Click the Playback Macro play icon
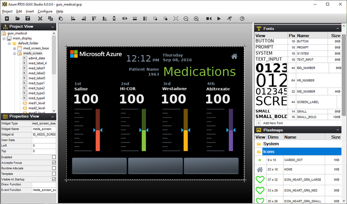Image resolution: width=347 pixels, height=204 pixels. click(219, 19)
